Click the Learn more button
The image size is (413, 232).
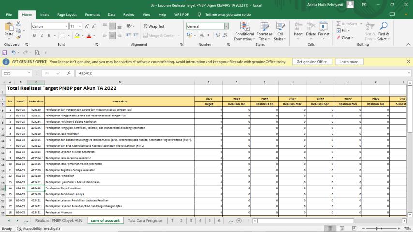coord(349,62)
